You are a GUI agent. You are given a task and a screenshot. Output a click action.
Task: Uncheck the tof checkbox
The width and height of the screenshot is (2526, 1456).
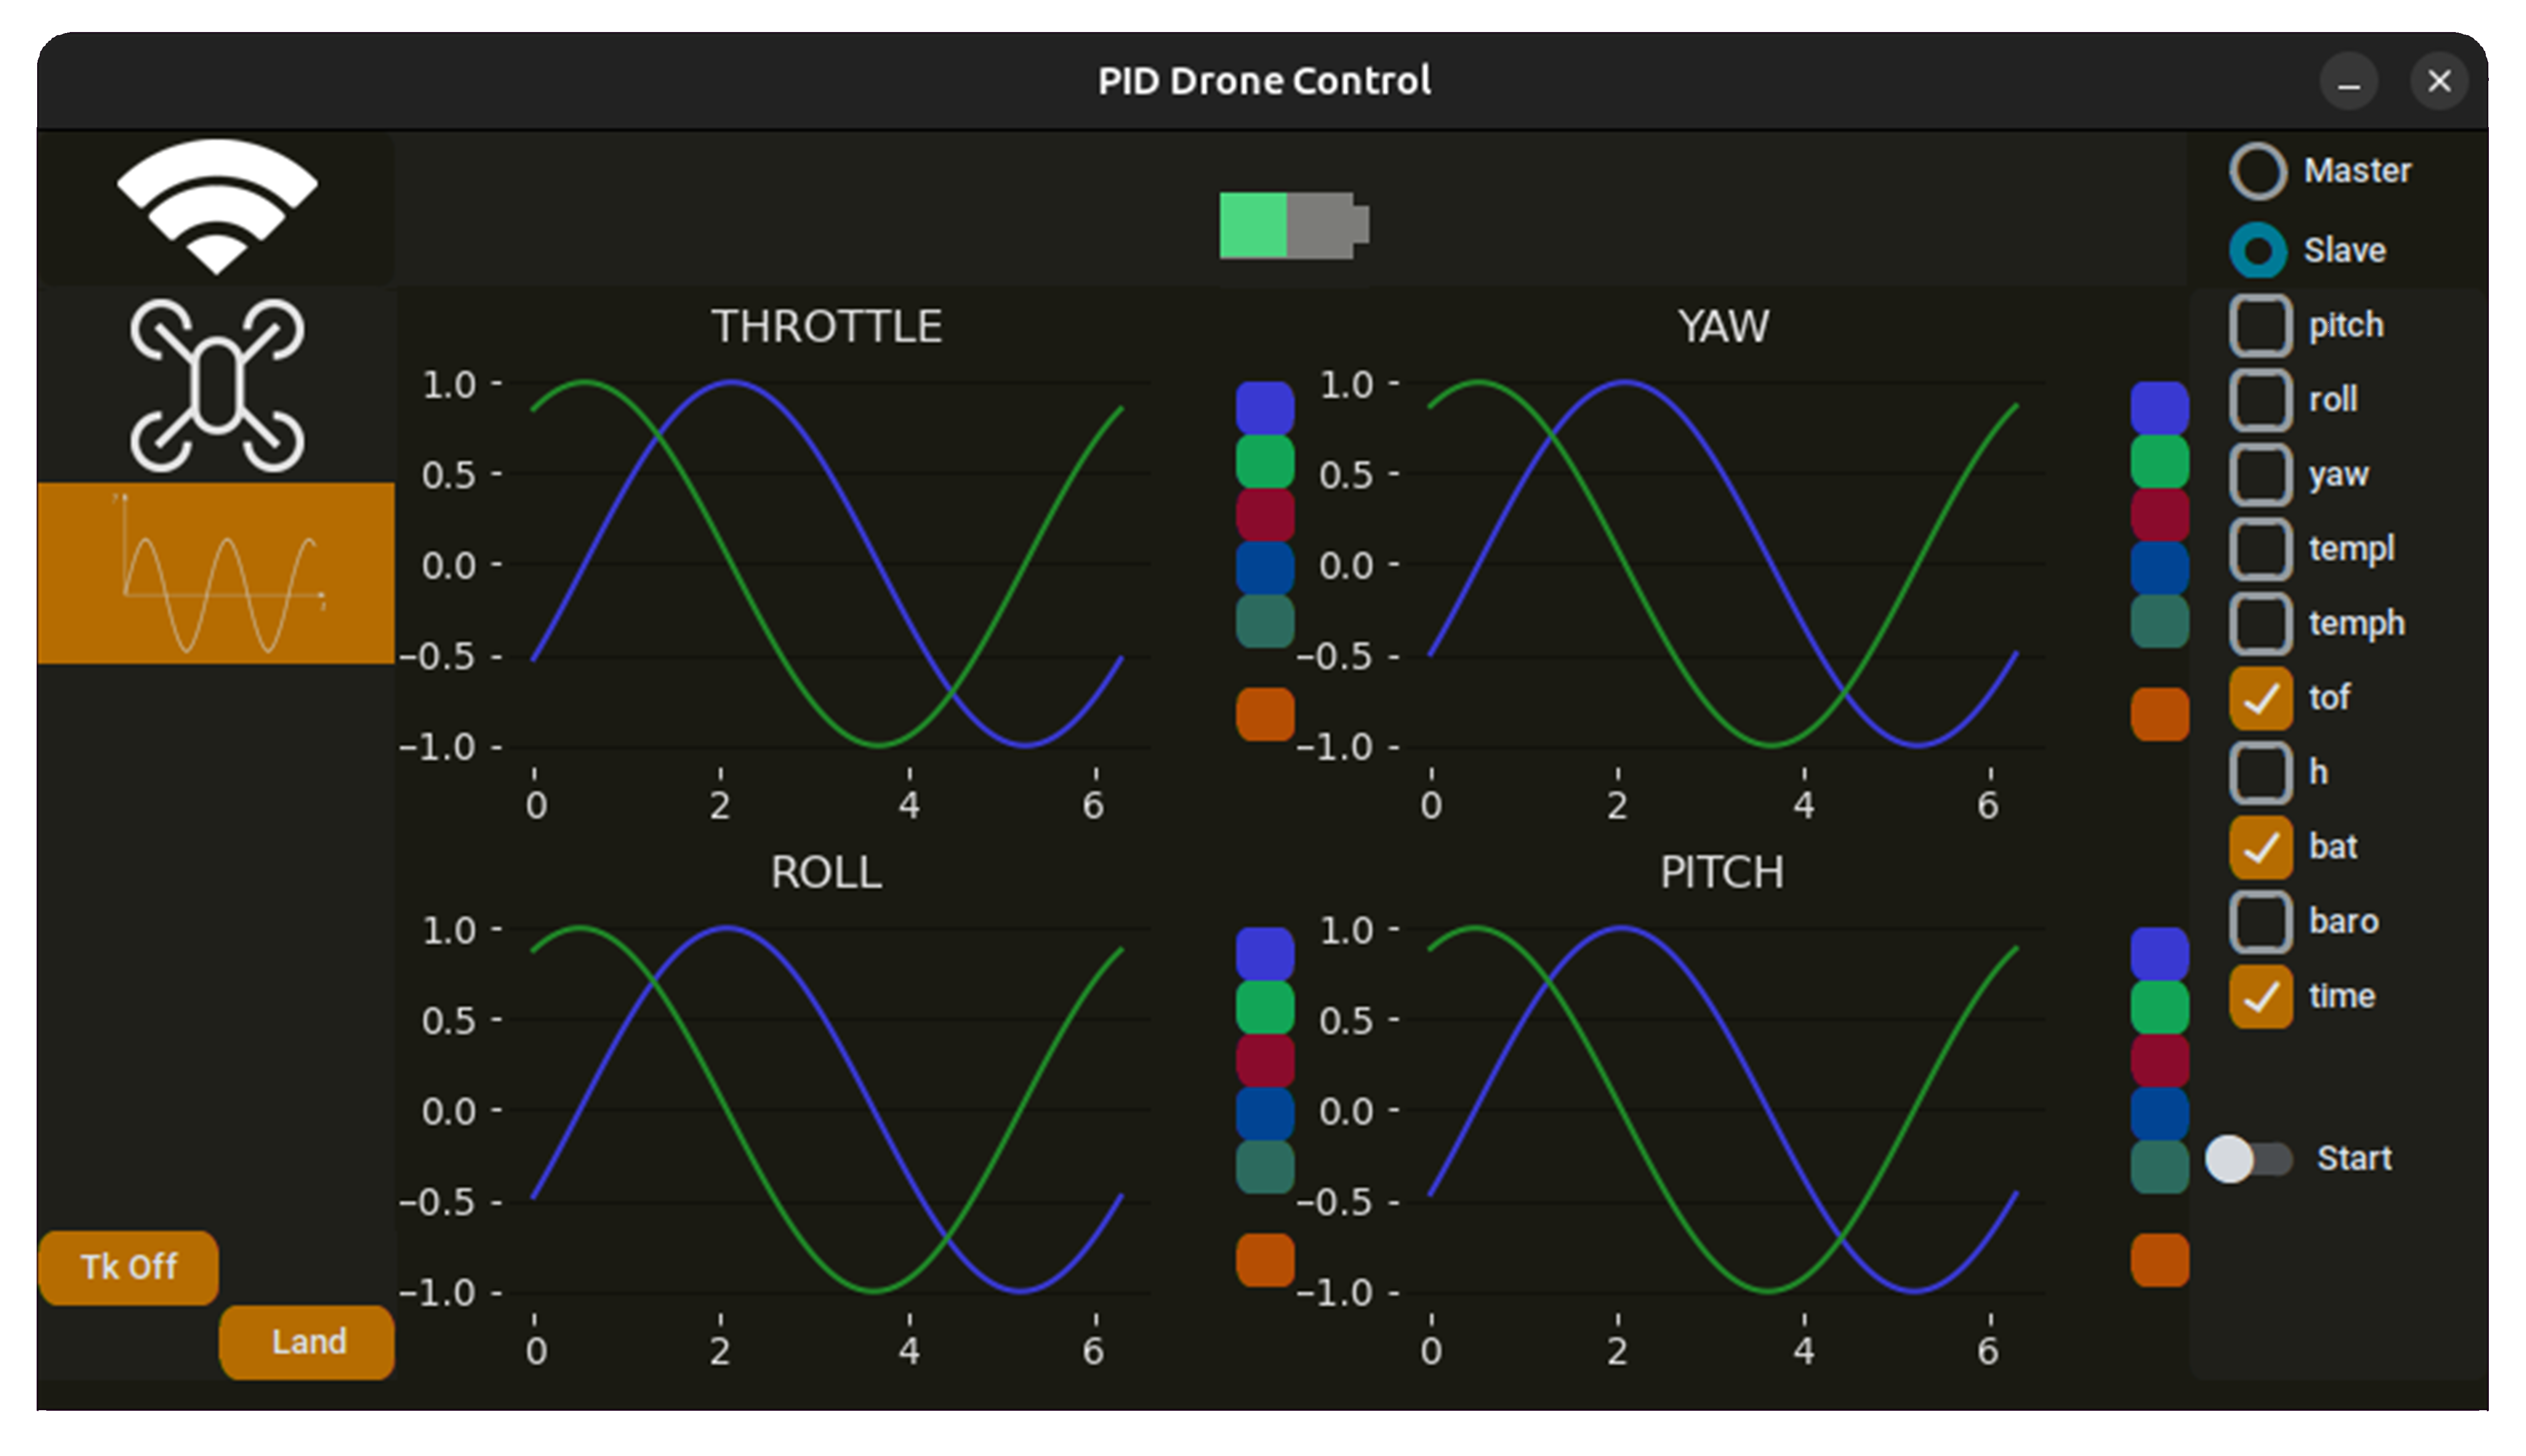2260,698
